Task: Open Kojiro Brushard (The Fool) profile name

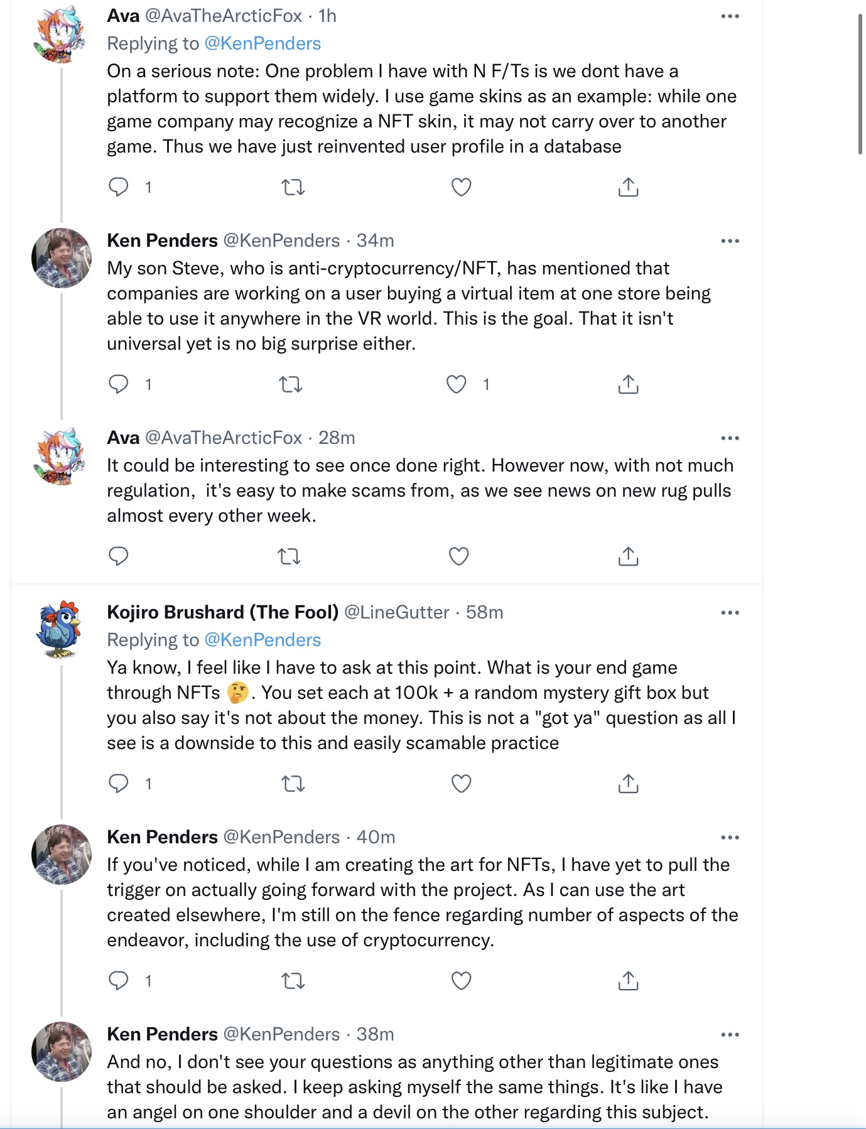Action: [x=223, y=612]
